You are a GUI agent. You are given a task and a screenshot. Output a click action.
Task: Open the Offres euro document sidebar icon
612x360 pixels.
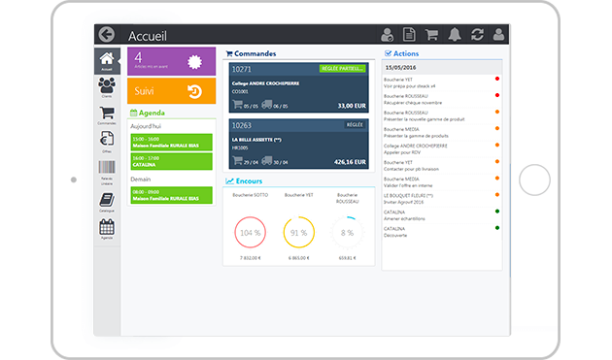pyautogui.click(x=107, y=142)
